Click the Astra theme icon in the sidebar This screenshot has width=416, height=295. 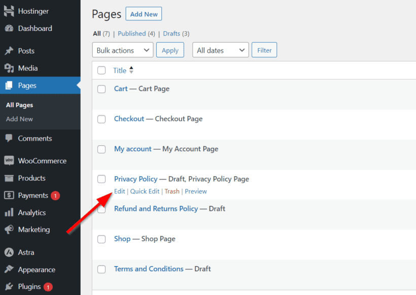(x=10, y=252)
